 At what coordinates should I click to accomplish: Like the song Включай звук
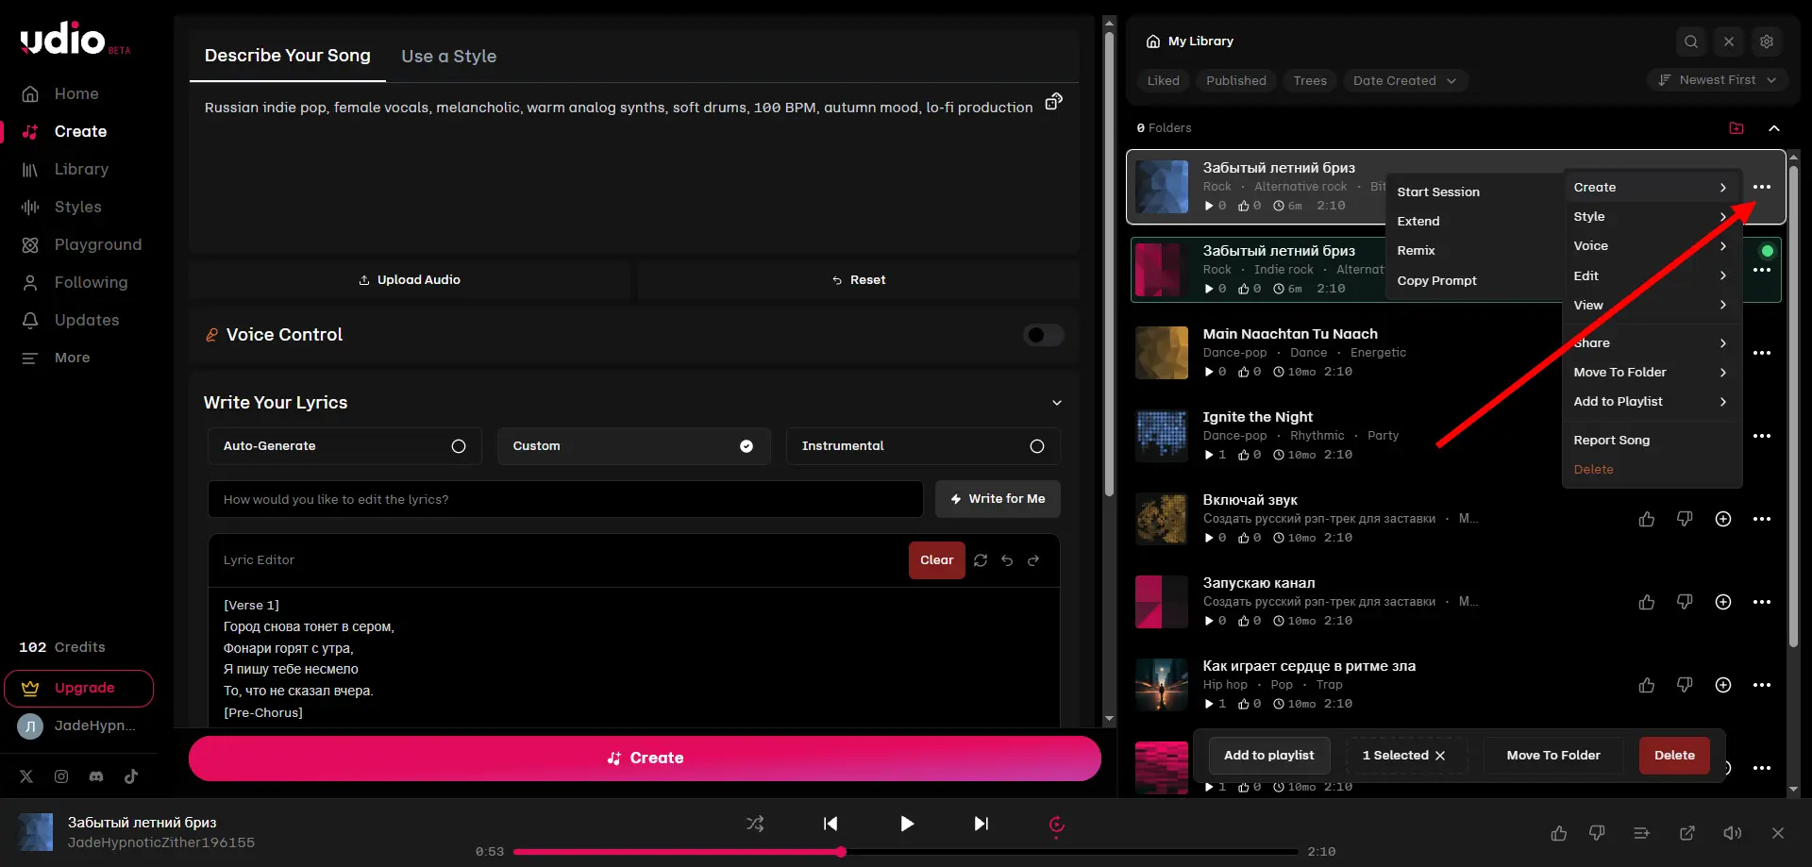point(1647,519)
